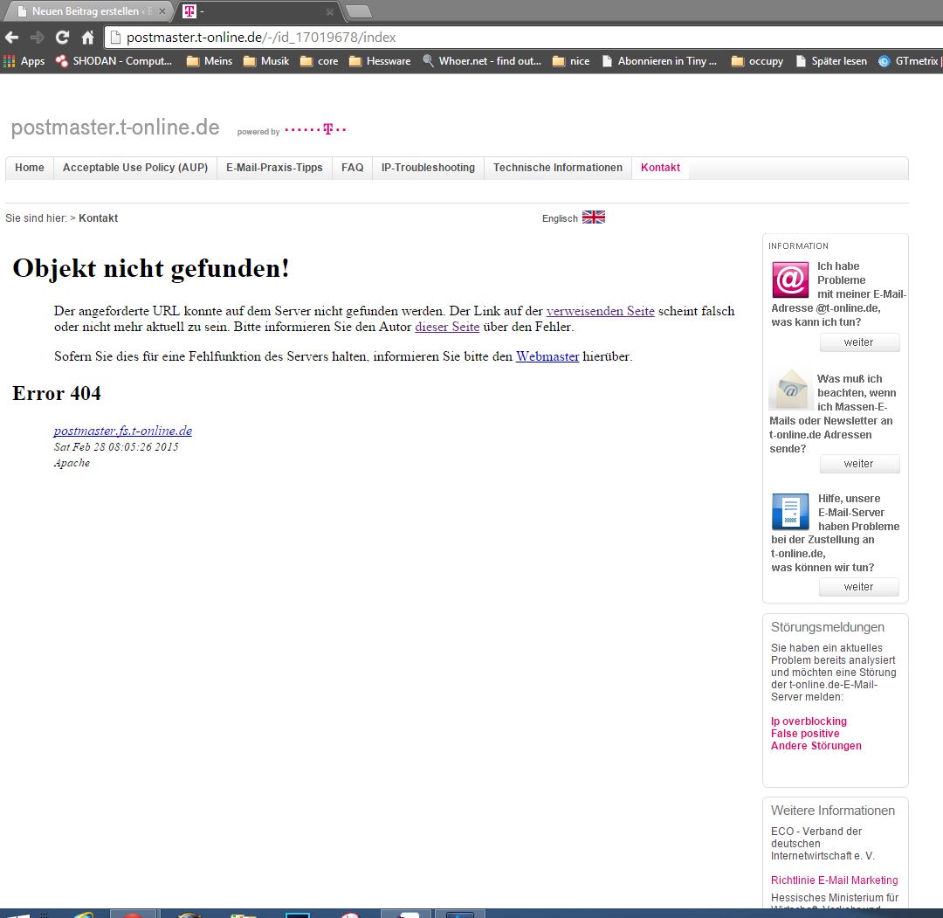Switch to IP-Troubleshooting tab

click(428, 168)
